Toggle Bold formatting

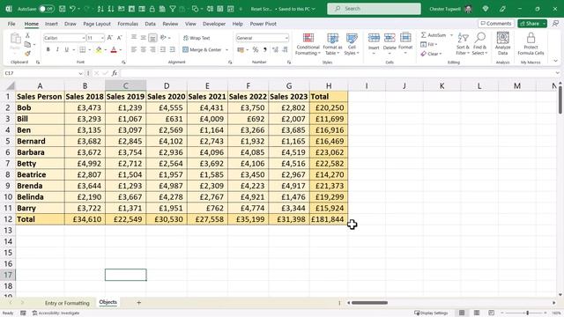click(48, 49)
